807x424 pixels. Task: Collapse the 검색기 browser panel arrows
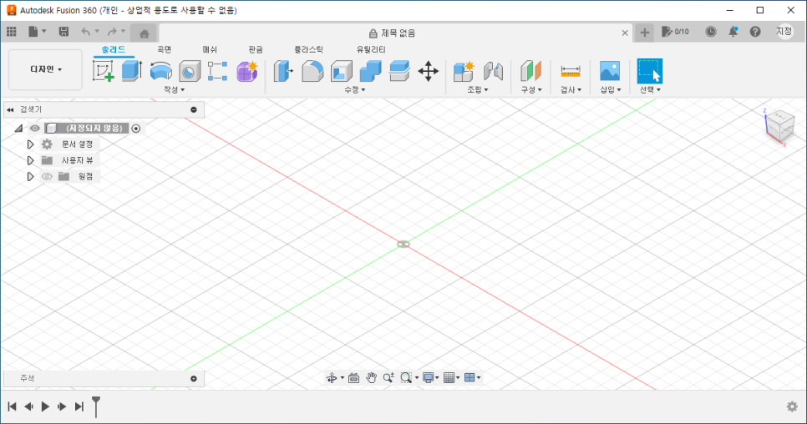pos(10,109)
